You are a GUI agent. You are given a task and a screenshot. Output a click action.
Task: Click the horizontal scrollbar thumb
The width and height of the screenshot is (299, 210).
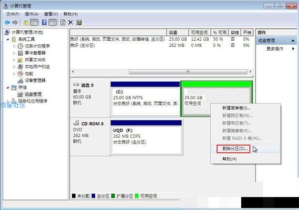pos(188,72)
